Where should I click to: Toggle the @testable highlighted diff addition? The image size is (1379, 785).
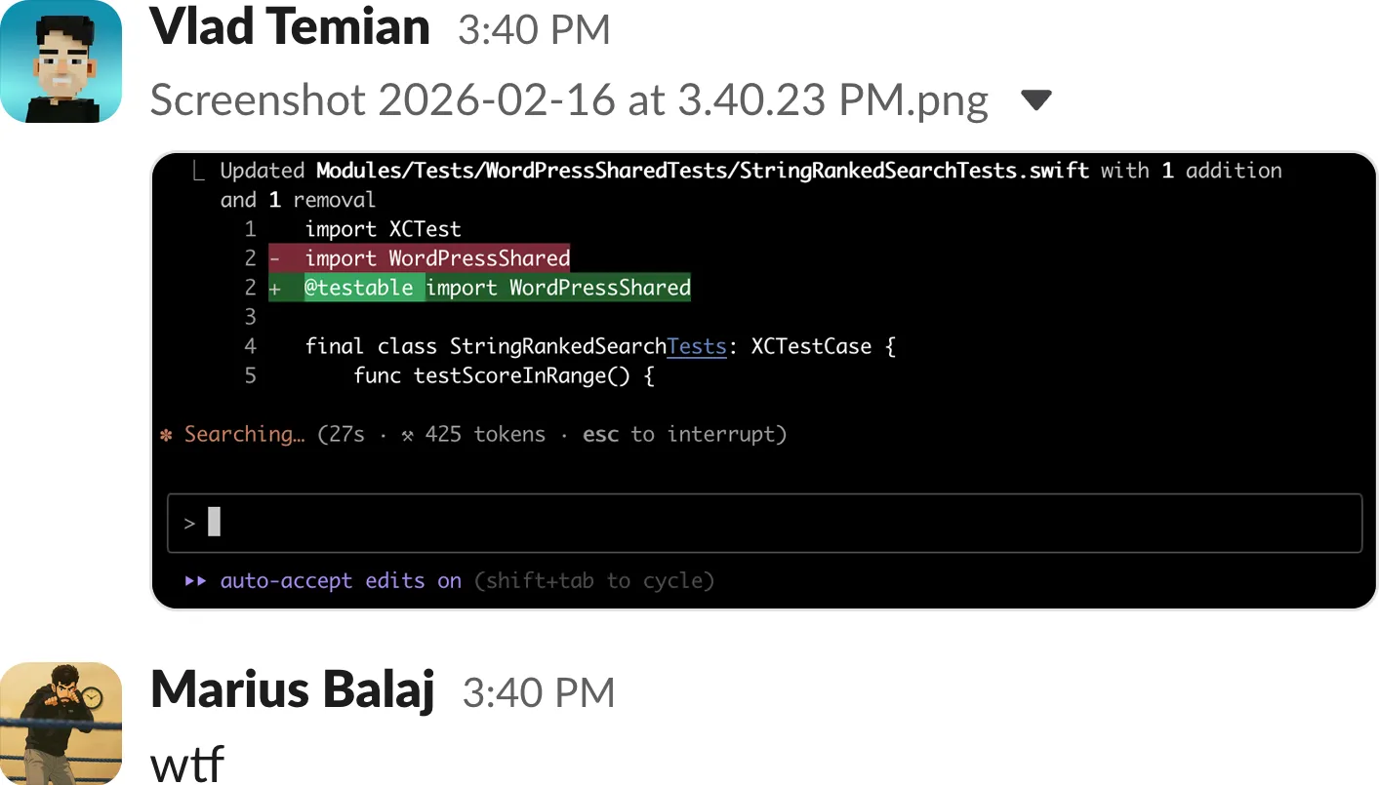pyautogui.click(x=377, y=288)
